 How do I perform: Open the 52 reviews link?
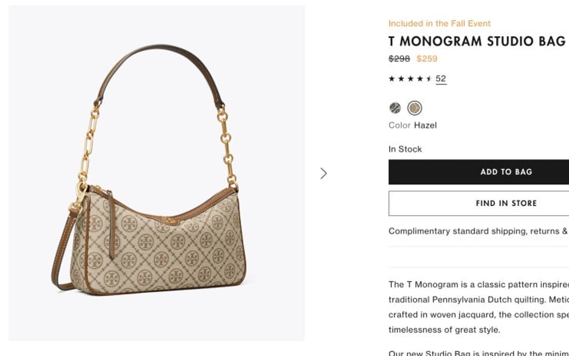[441, 79]
